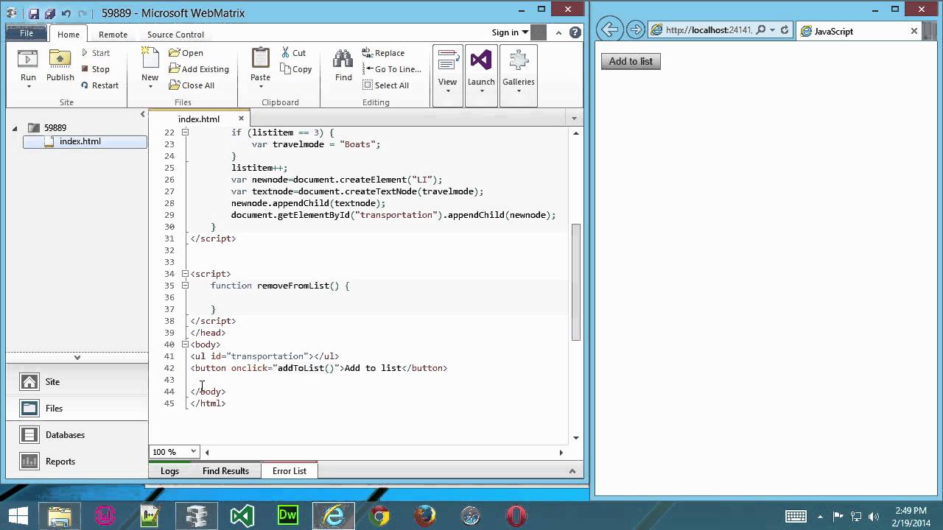Collapse the left navigation pane arrow
This screenshot has height=530, width=943.
coord(143,114)
